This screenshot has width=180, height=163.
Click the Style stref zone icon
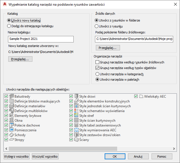coord(76,115)
